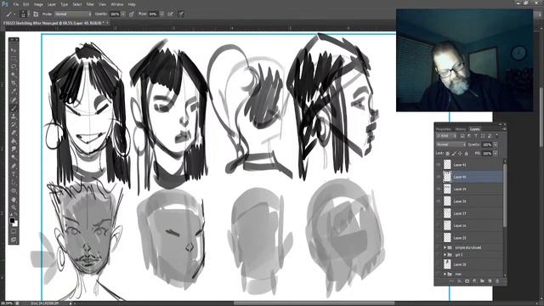Select the Move tool
The width and height of the screenshot is (544, 306).
tap(14, 50)
